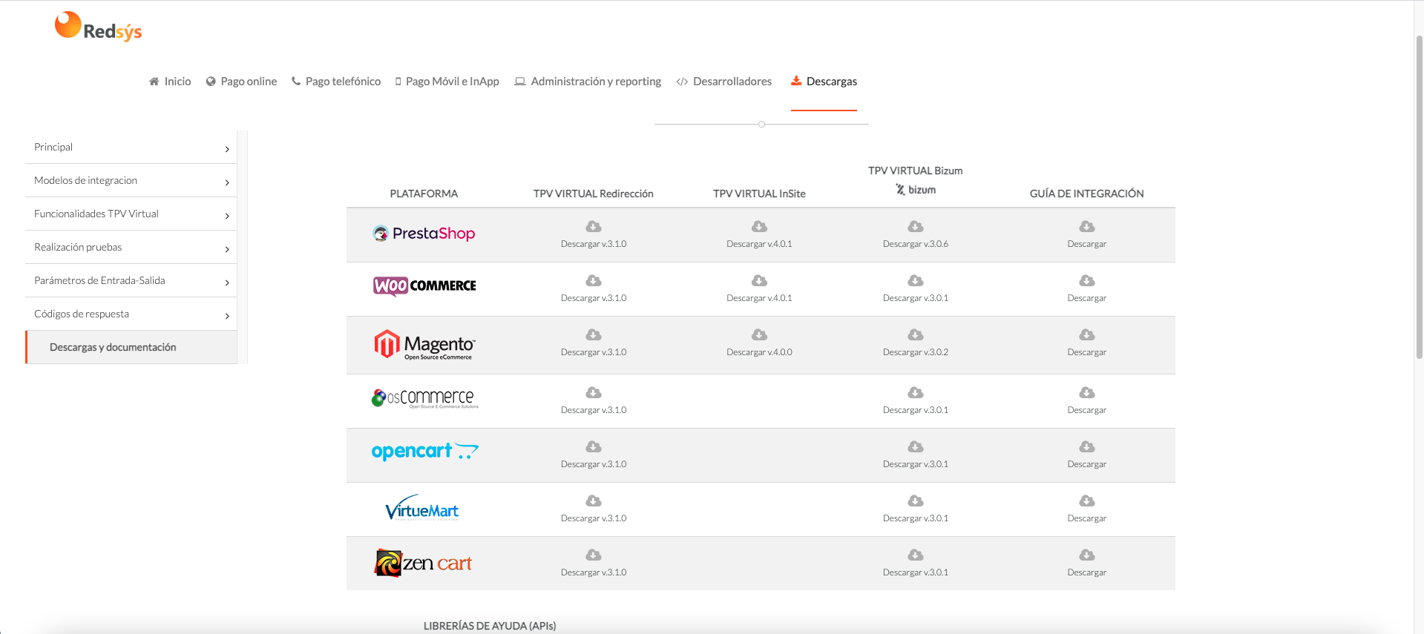Viewport: 1424px width, 634px height.
Task: Download VirtueMart Bizum cloud icon
Action: point(916,501)
